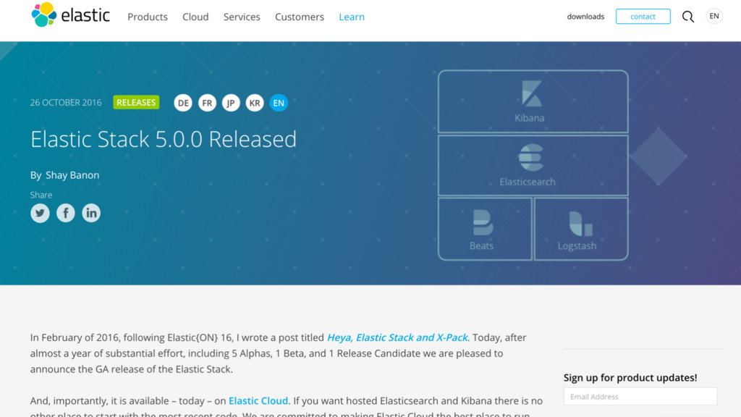Share post on Facebook
Viewport: 741px width, 417px height.
pos(66,213)
